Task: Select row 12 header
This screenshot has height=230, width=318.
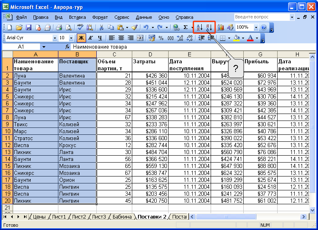Action: click(x=7, y=145)
